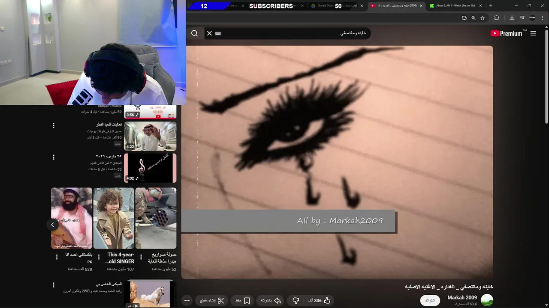Screen dimensions: 549x308
Task: Open the three-dot more actions button under video
Action: (x=187, y=301)
